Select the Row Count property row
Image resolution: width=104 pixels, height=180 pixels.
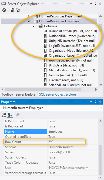click(51, 142)
